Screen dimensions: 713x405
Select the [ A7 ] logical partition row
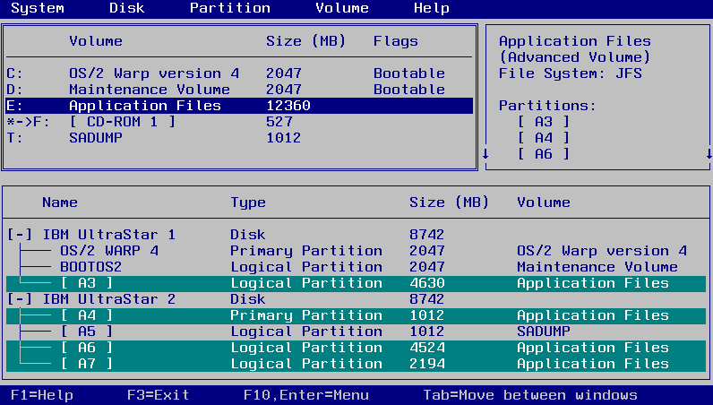pyautogui.click(x=356, y=364)
